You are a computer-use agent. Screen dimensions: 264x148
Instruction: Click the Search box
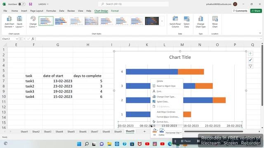(x=133, y=4)
